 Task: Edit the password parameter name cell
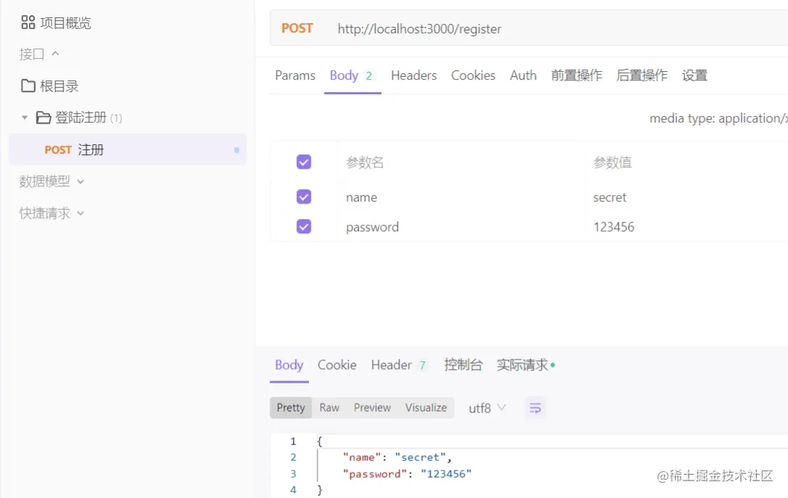point(373,227)
